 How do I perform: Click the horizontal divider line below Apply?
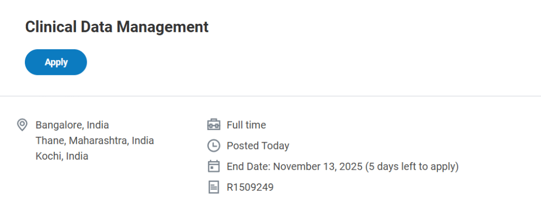[270, 96]
